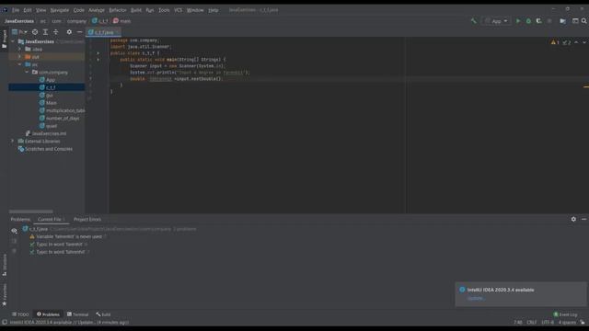Run with Coverage icon in toolbar
This screenshot has width=589, height=331.
tap(539, 21)
